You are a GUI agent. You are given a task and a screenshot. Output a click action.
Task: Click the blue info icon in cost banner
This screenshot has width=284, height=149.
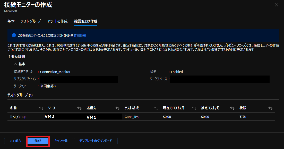point(14,35)
